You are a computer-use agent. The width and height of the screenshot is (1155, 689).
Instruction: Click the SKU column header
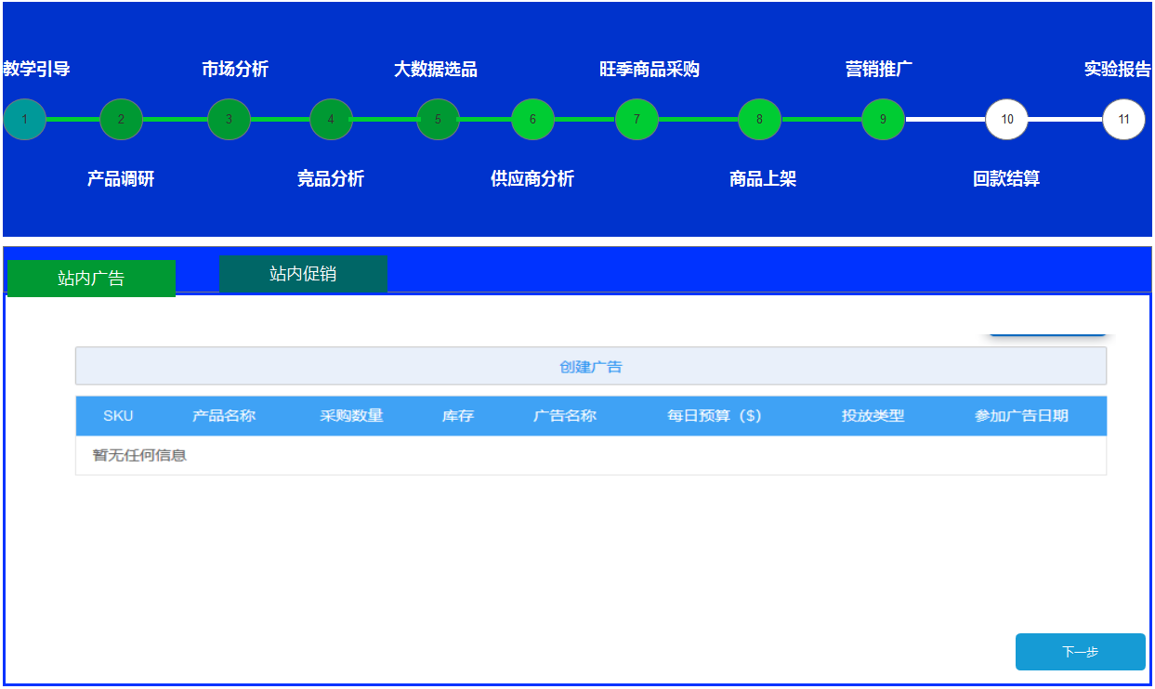point(118,416)
